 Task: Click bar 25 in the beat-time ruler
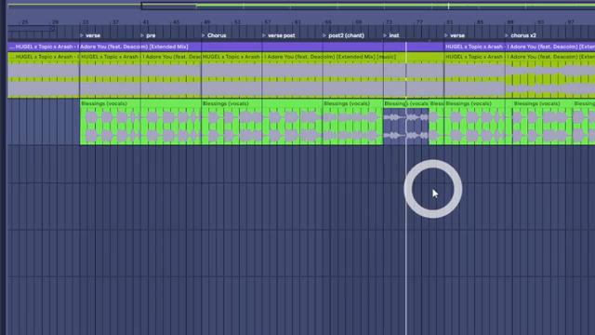25,22
